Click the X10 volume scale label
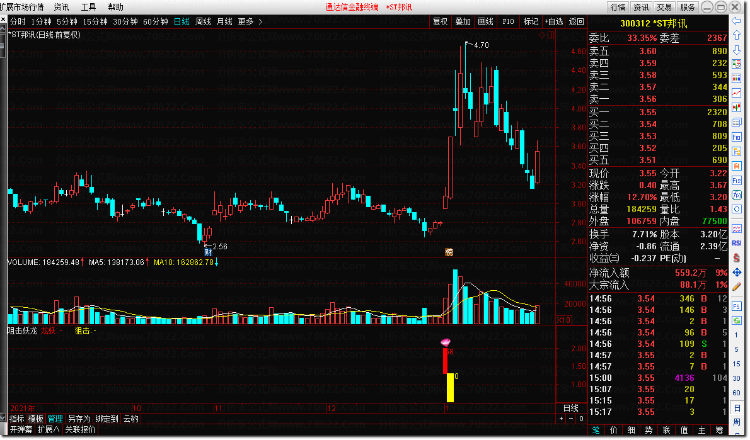This screenshot has height=440, width=750. (x=563, y=320)
